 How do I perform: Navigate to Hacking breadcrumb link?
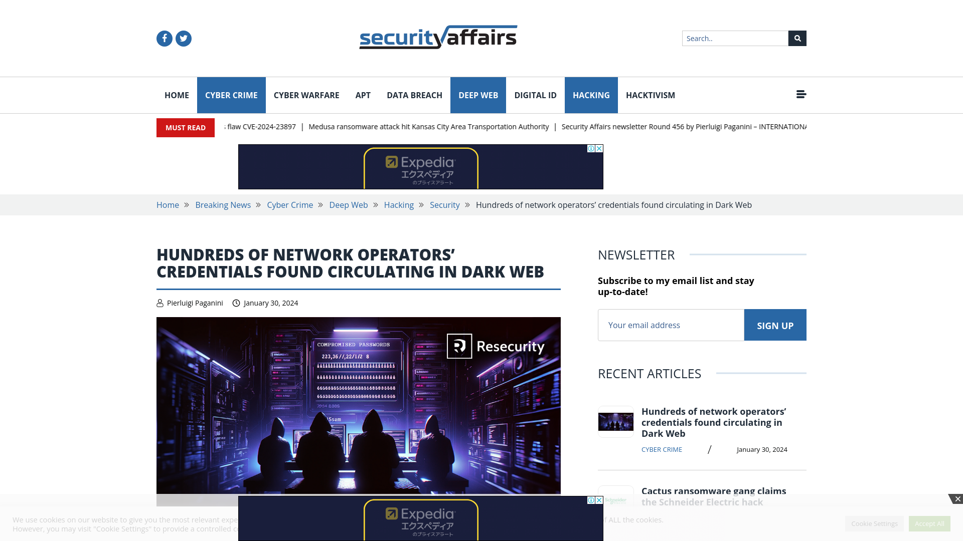pos(399,204)
